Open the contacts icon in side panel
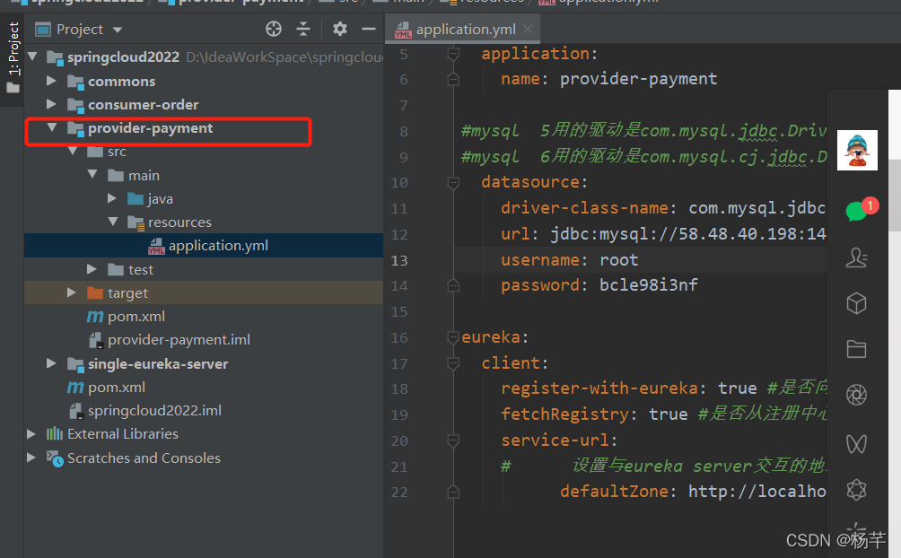Image resolution: width=901 pixels, height=558 pixels. tap(856, 257)
